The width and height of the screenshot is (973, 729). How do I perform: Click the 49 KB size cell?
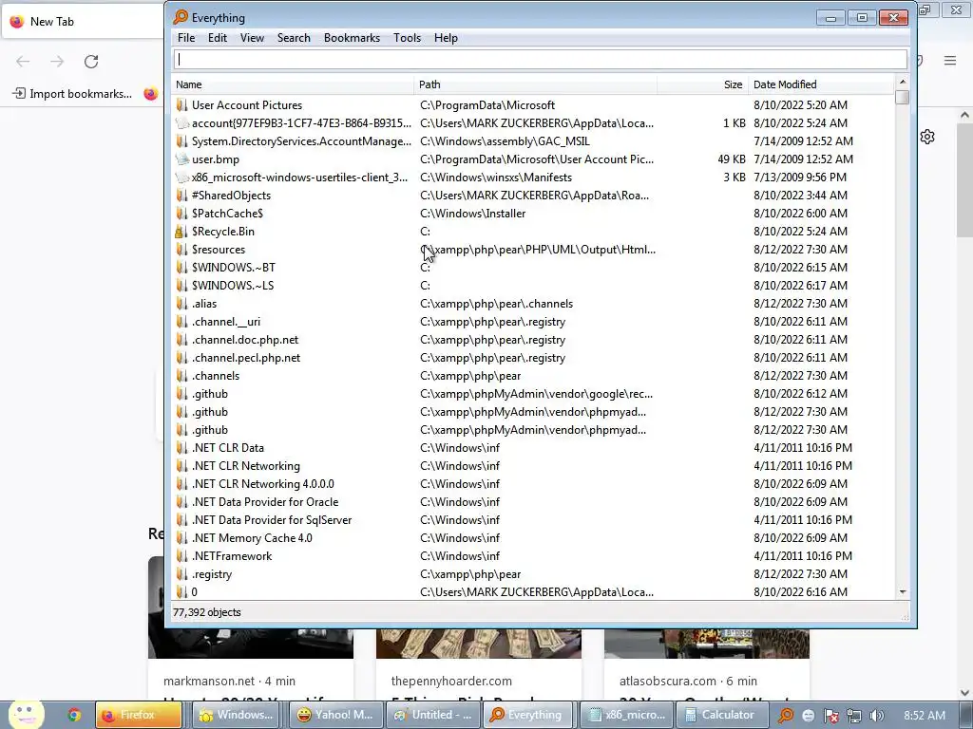[x=732, y=159]
